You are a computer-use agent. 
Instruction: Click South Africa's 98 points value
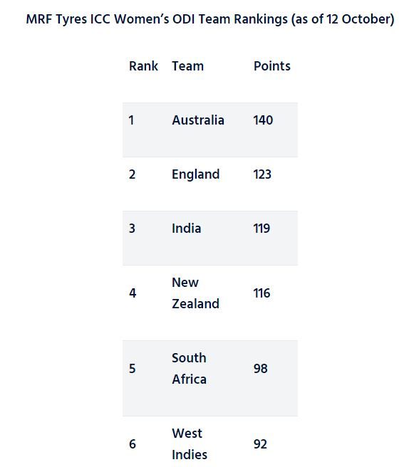(260, 369)
